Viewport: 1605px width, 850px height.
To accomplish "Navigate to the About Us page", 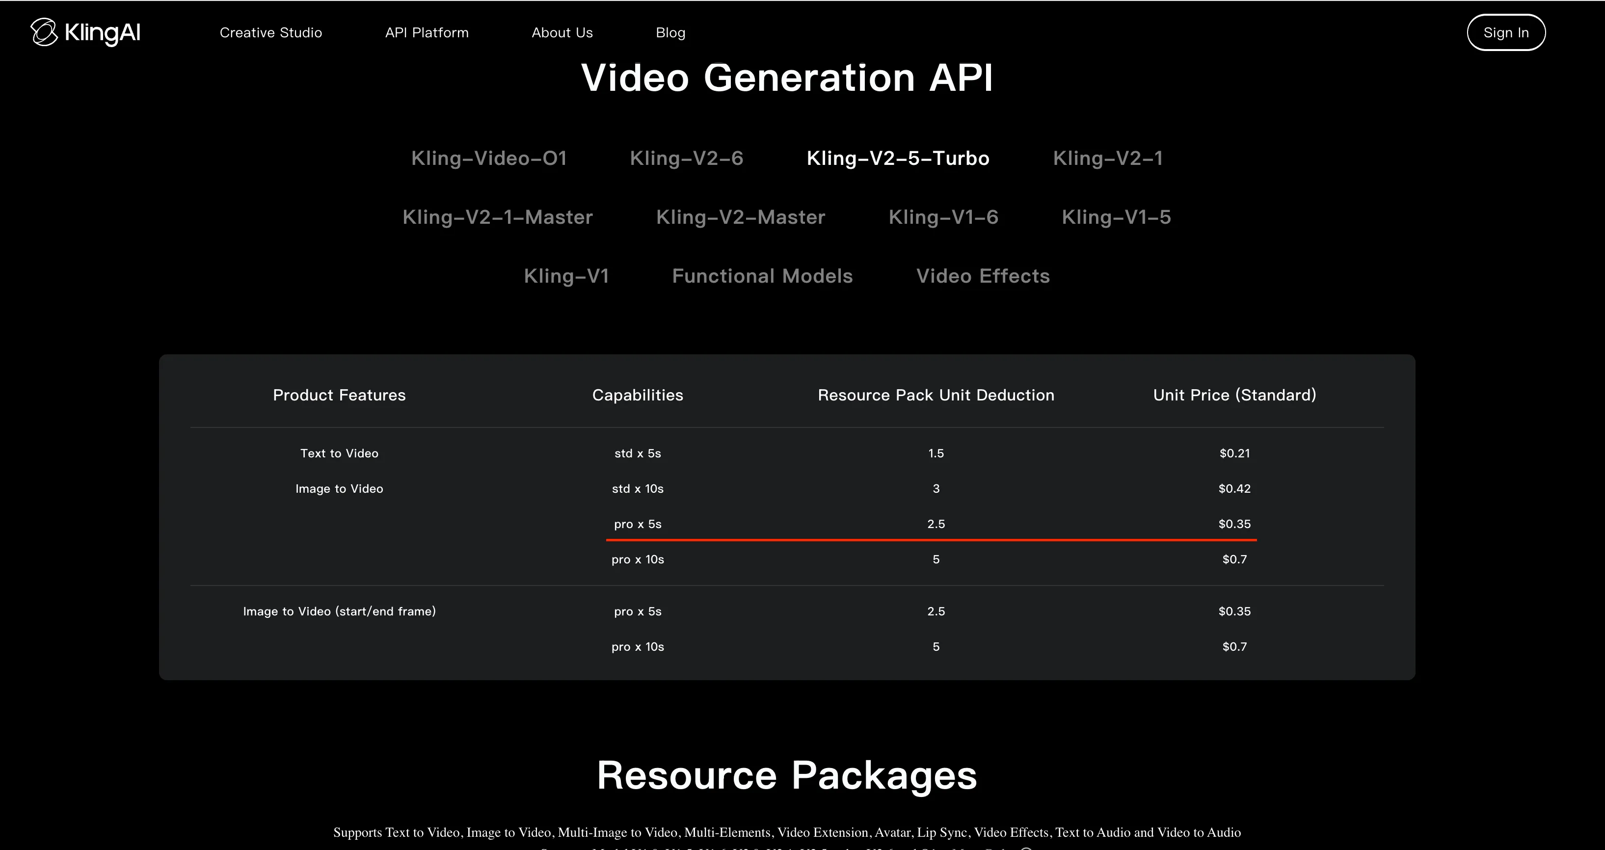I will click(562, 32).
